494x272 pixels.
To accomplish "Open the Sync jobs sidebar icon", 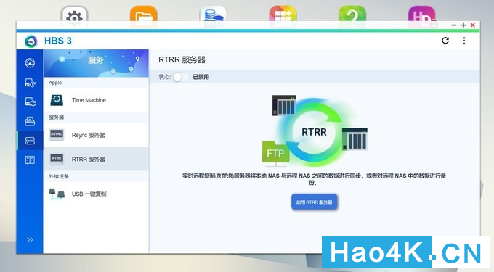I will tap(30, 102).
